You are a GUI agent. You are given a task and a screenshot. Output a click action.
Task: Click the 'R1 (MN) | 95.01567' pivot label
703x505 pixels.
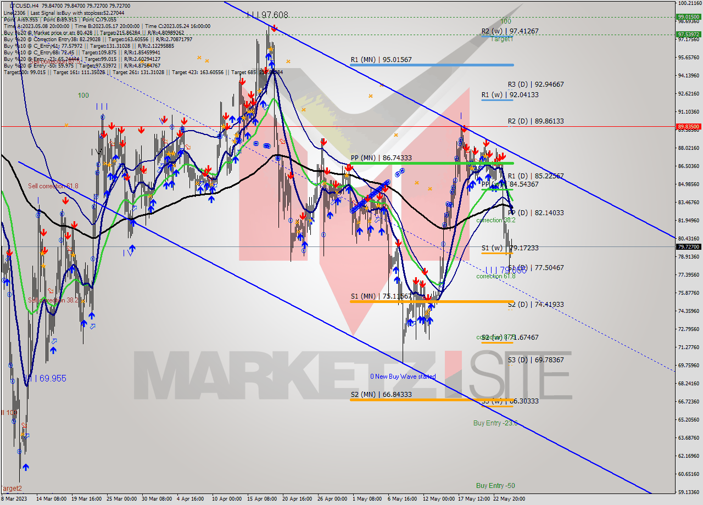click(381, 59)
